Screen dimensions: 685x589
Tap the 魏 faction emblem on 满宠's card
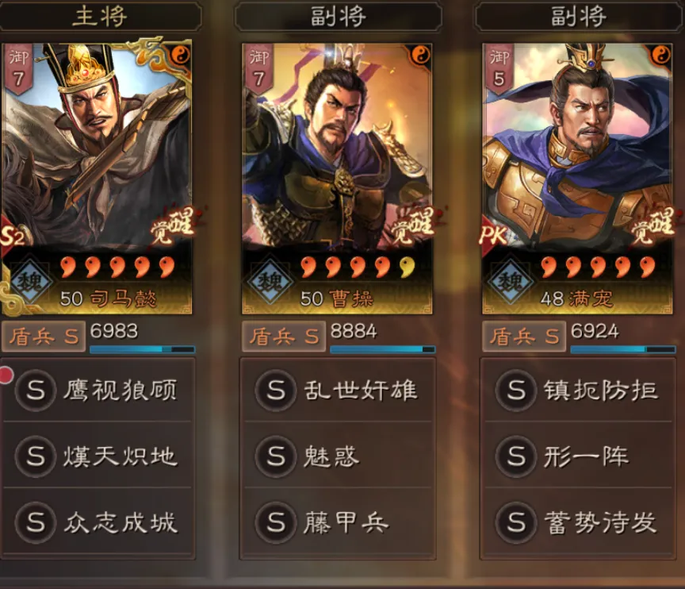[511, 282]
